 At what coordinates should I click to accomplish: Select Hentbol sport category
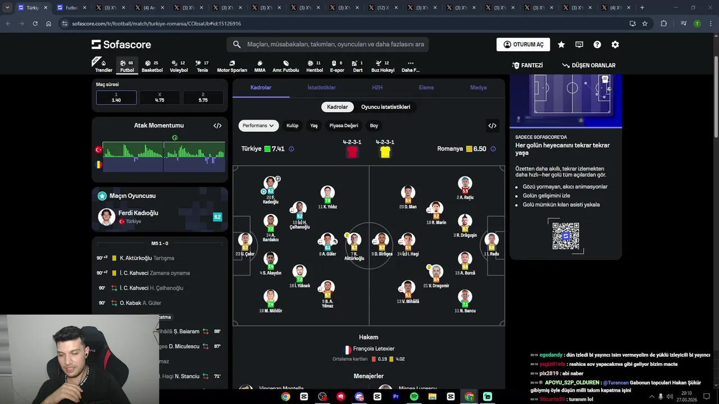(315, 66)
